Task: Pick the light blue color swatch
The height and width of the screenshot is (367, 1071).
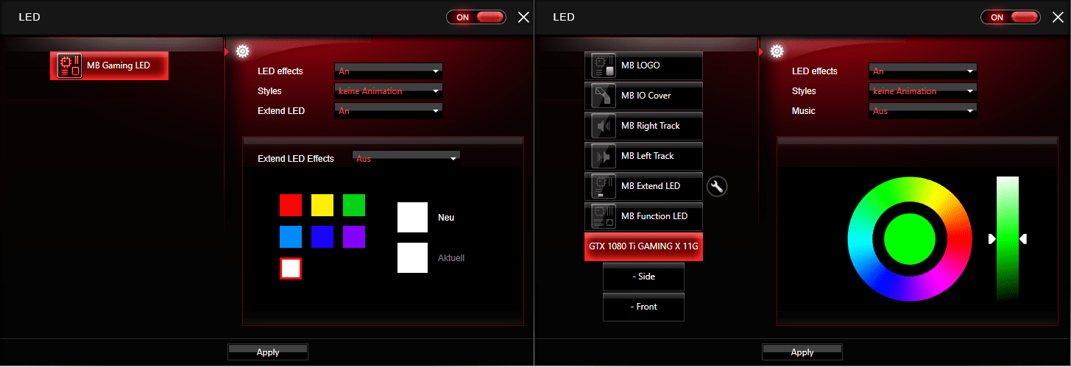Action: [x=291, y=237]
